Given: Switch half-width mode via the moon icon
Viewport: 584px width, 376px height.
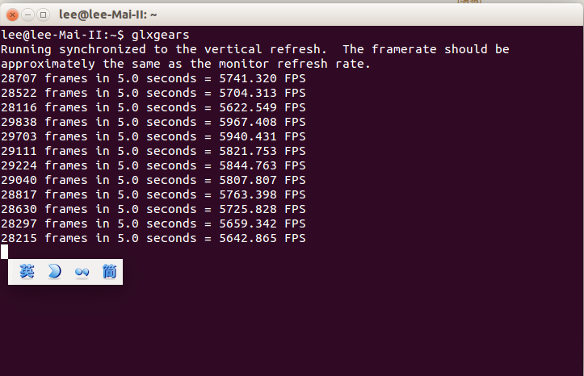Looking at the screenshot, I should pos(54,272).
